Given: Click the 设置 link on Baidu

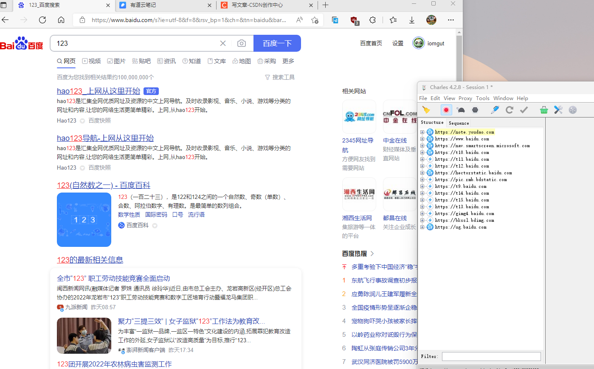Looking at the screenshot, I should click(x=398, y=43).
